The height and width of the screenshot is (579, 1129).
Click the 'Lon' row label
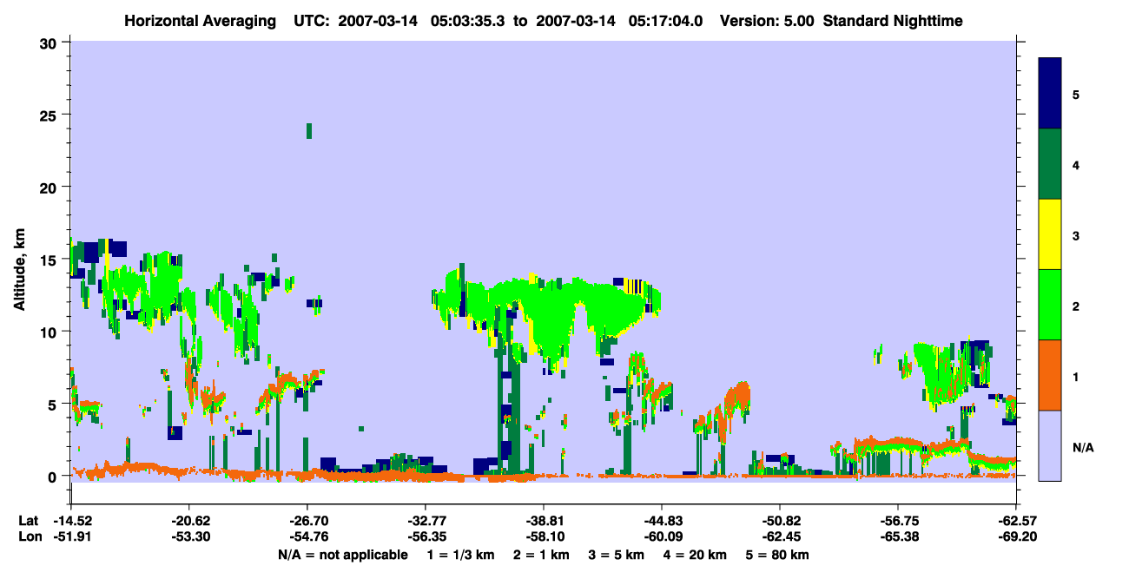tap(29, 537)
